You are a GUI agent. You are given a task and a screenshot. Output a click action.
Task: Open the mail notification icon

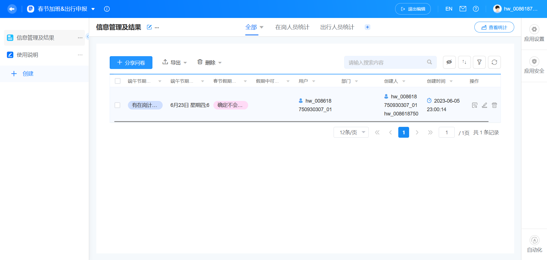[463, 9]
